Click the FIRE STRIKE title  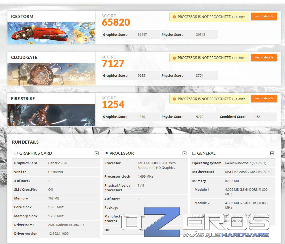23,99
